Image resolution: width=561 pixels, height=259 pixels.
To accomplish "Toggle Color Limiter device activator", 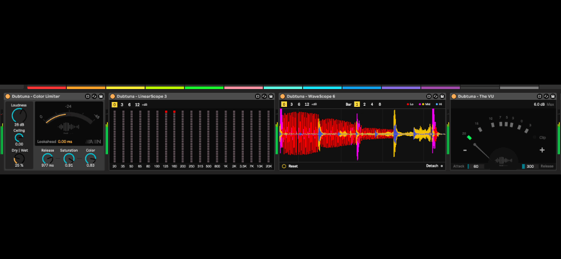I will coord(8,96).
